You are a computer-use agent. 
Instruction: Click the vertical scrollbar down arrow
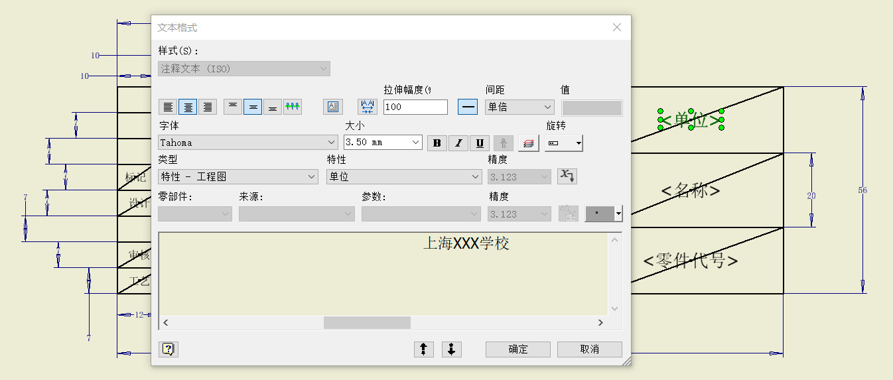[x=614, y=308]
